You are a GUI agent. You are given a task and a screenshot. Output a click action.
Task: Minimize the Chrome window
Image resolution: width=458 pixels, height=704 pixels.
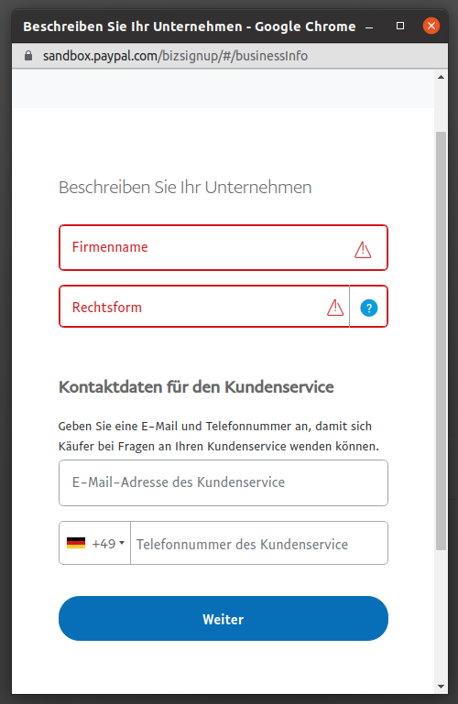click(x=369, y=27)
